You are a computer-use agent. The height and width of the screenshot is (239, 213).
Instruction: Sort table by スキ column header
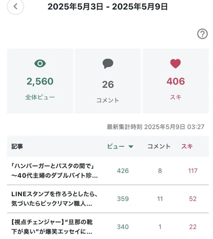[187, 146]
